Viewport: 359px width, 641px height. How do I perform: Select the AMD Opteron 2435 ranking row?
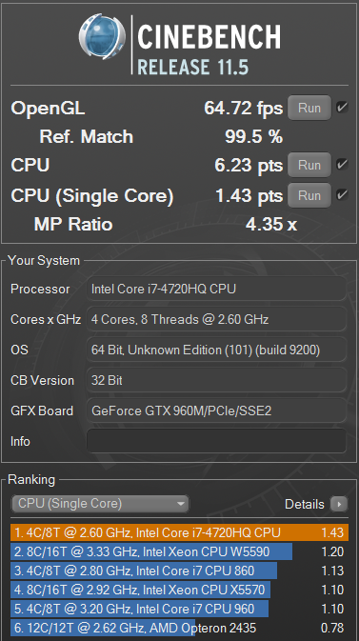(179, 628)
